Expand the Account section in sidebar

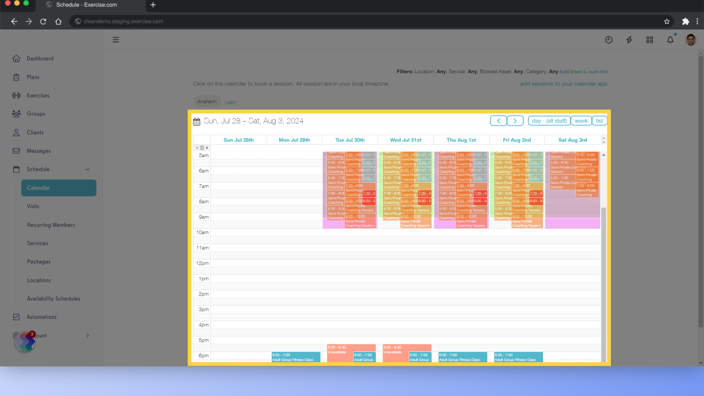[88, 335]
